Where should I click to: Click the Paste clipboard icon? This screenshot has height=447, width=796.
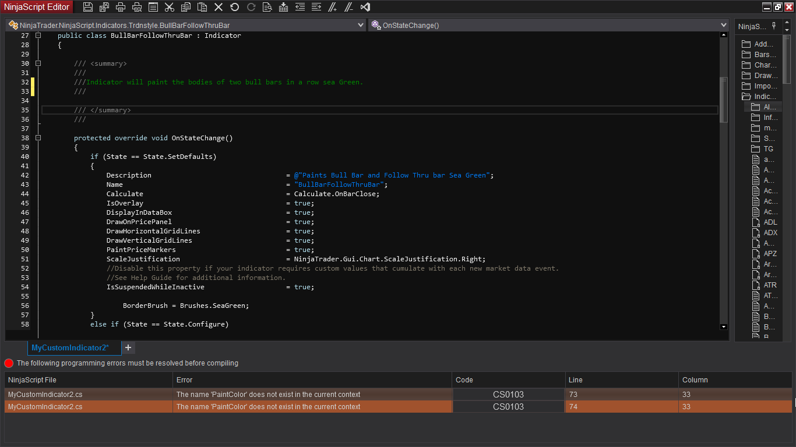click(202, 7)
